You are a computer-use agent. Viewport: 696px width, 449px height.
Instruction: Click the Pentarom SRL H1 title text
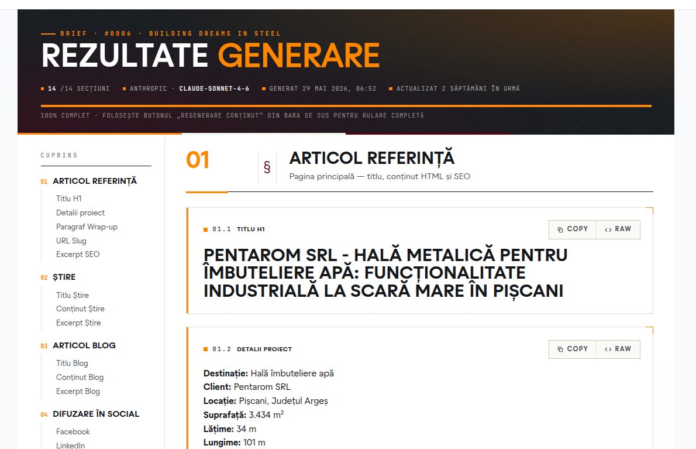(x=385, y=273)
